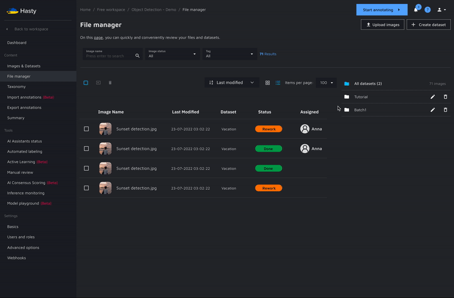Switch to grid view

[267, 83]
